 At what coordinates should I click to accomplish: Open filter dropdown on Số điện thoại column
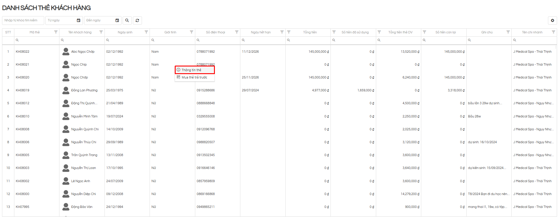pos(237,32)
